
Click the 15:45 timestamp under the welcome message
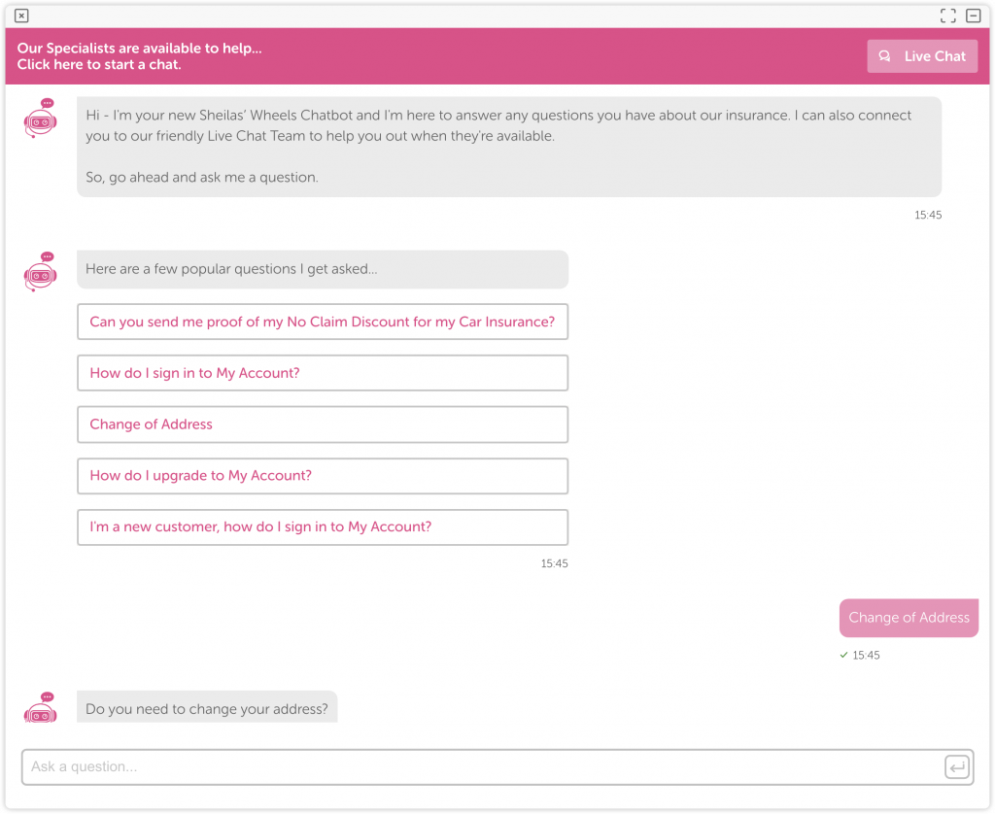click(928, 215)
